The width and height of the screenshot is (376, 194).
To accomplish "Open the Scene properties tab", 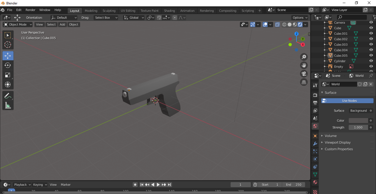I will pyautogui.click(x=315, y=118).
